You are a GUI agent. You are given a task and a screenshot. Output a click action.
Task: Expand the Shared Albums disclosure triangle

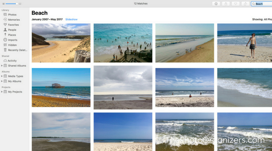(x=2, y=66)
